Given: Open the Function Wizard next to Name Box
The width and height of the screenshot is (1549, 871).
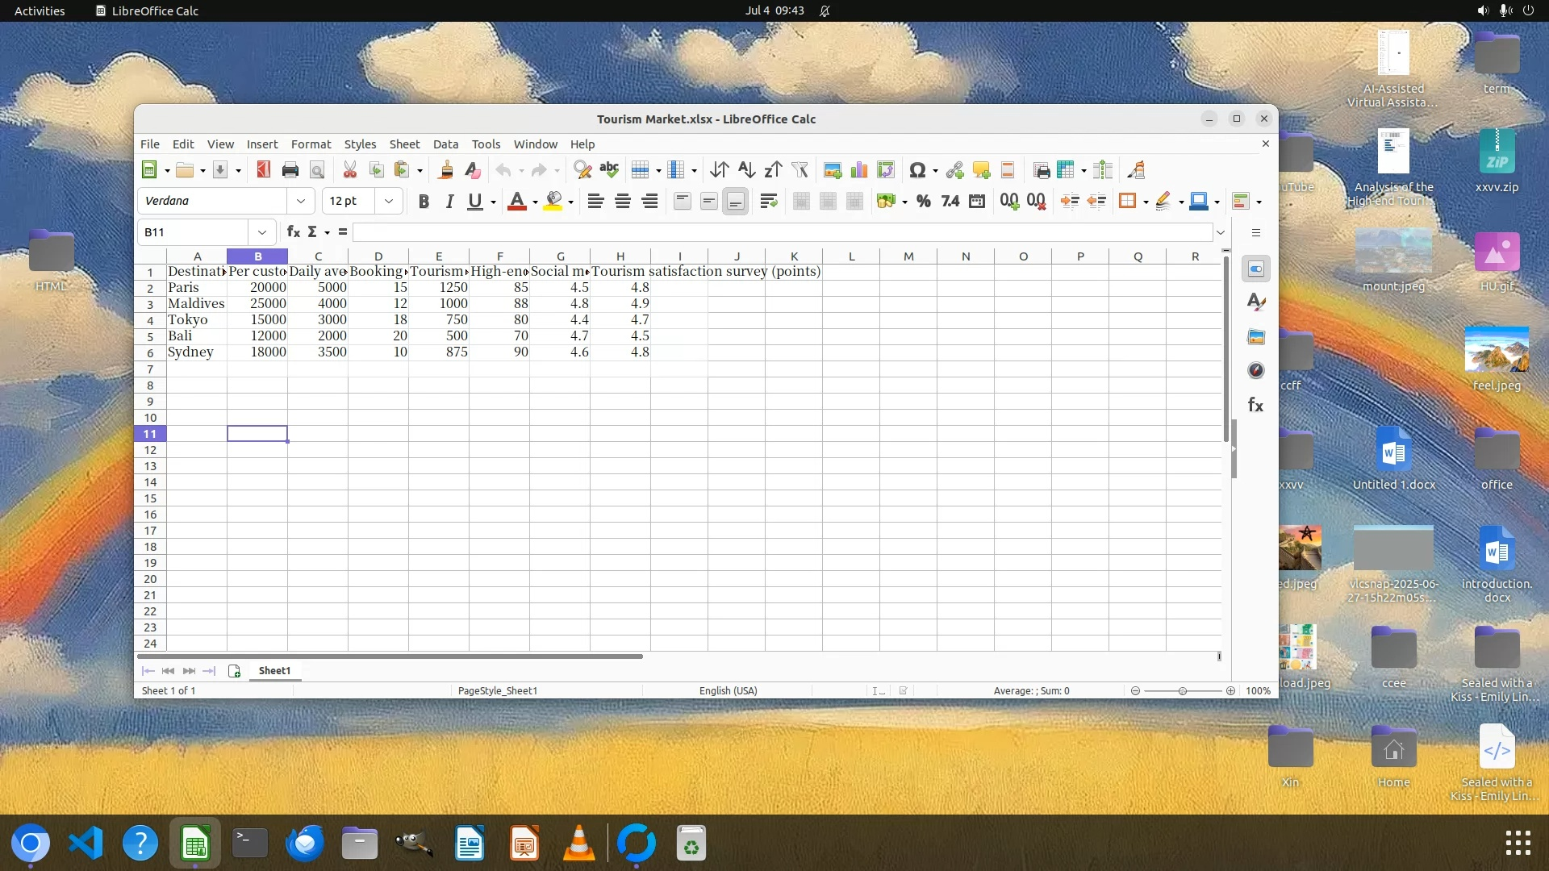Looking at the screenshot, I should [294, 232].
